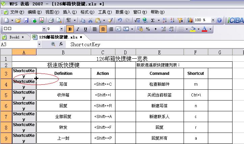Viewport: 244px width, 144px height.
Task: Open the font name dropdown
Action: coord(44,29)
